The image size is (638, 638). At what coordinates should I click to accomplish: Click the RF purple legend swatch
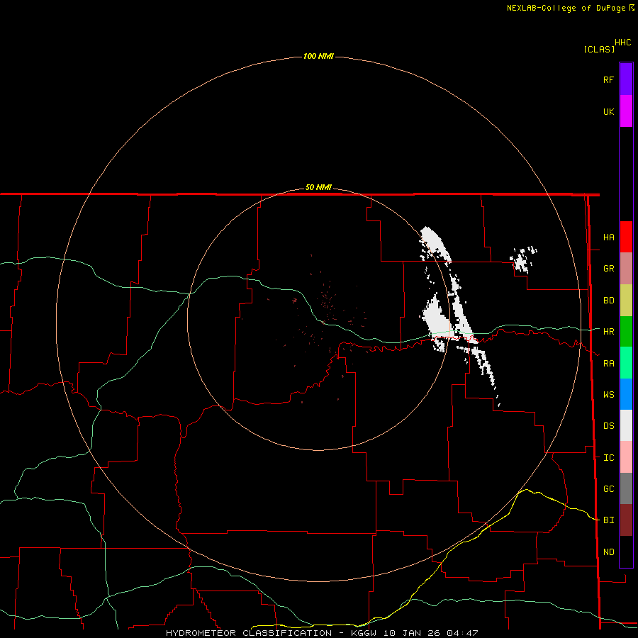point(626,79)
